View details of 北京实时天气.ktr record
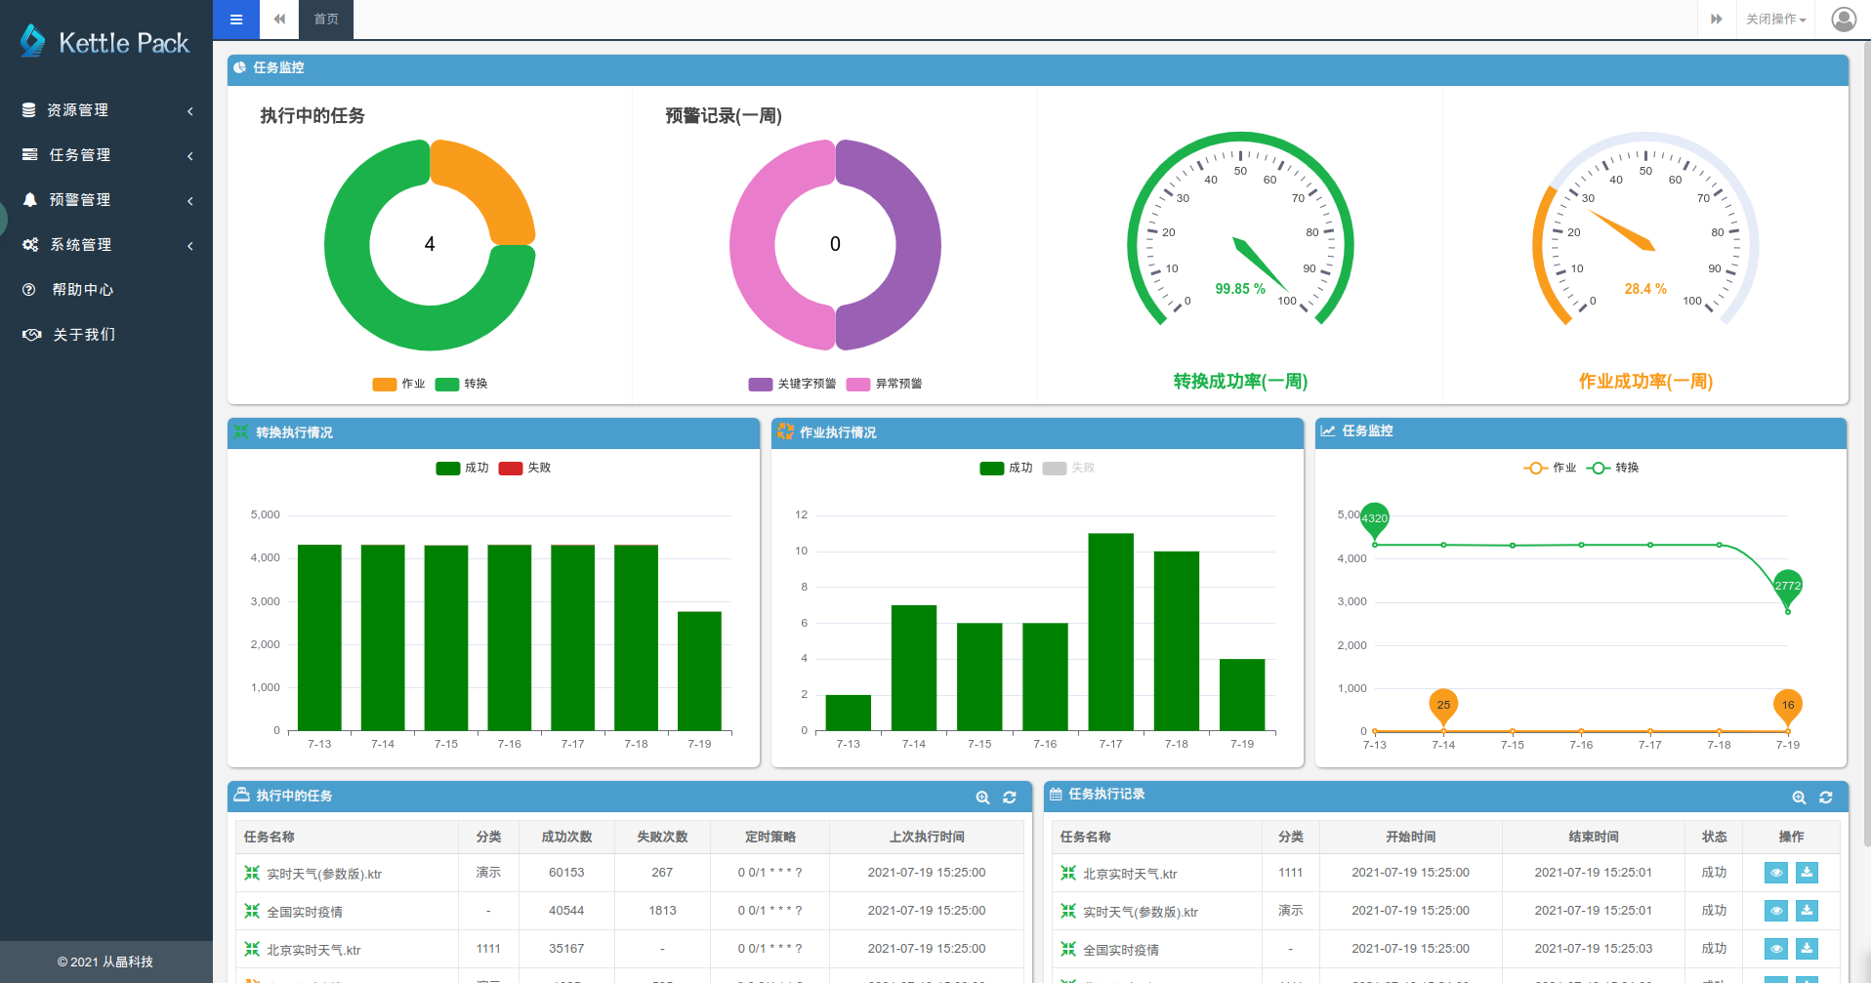This screenshot has height=983, width=1871. click(x=1776, y=873)
